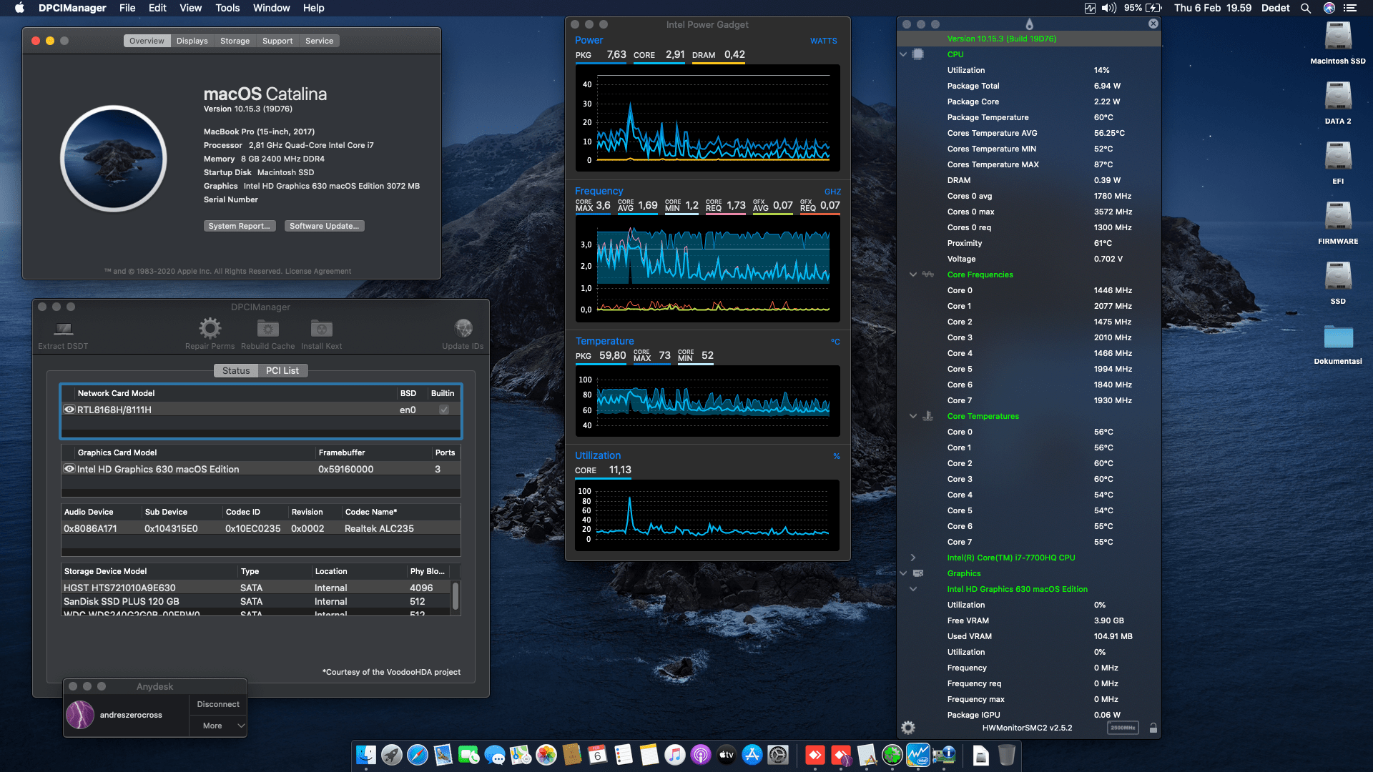Open the License Agreement link

click(318, 271)
